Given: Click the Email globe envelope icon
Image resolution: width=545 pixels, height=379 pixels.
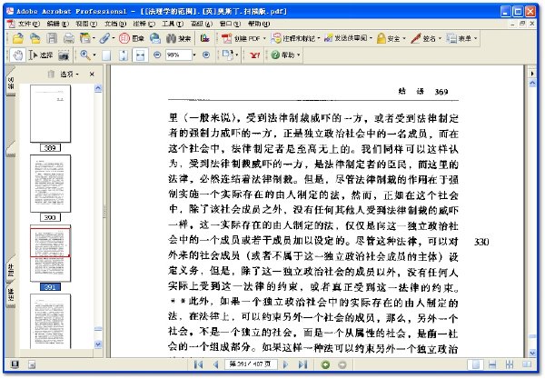Looking at the screenshot, I should coord(155,38).
